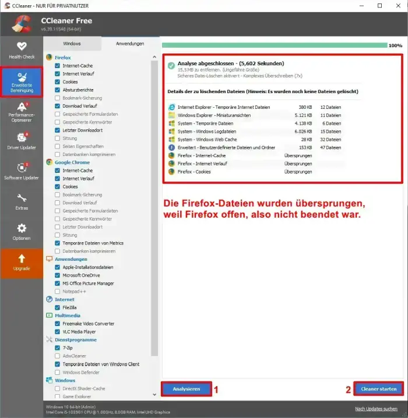Viewport: 408px width, 418px height.
Task: Enable Firefox Gespeicherte Kennwörter
Action: (x=57, y=122)
